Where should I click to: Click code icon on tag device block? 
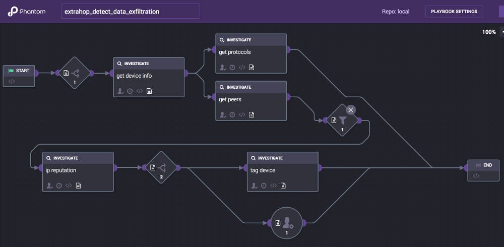(x=273, y=186)
